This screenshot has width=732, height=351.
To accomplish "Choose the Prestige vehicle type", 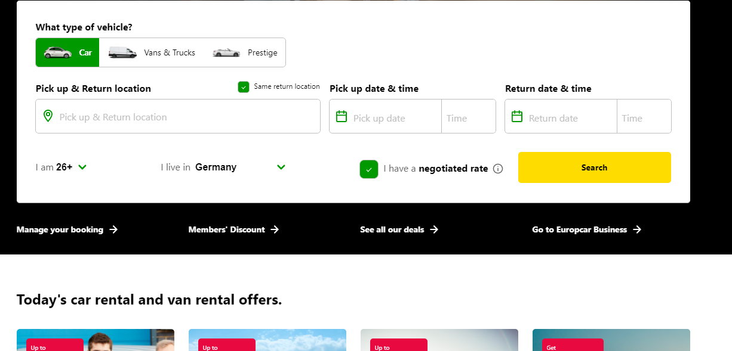I will (245, 52).
